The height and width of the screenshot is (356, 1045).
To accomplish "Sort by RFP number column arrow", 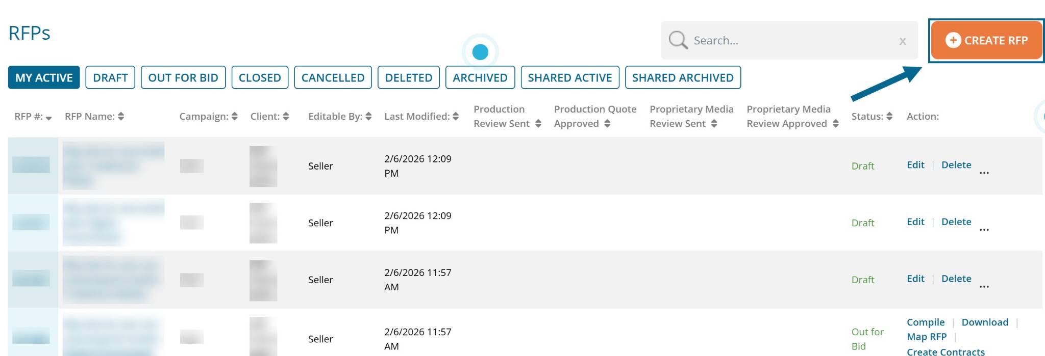I will pyautogui.click(x=48, y=118).
